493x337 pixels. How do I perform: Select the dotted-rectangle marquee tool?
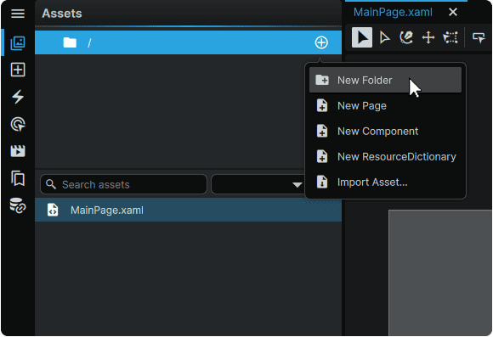click(x=450, y=37)
